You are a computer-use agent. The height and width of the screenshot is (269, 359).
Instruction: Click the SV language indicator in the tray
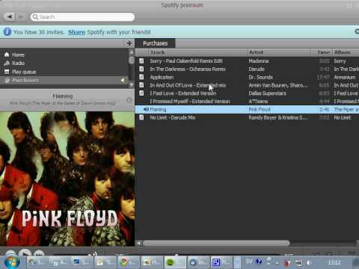coord(249,262)
